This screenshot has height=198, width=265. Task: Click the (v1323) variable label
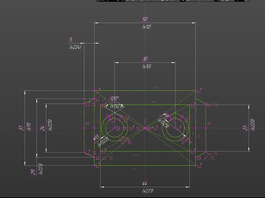pos(163,123)
